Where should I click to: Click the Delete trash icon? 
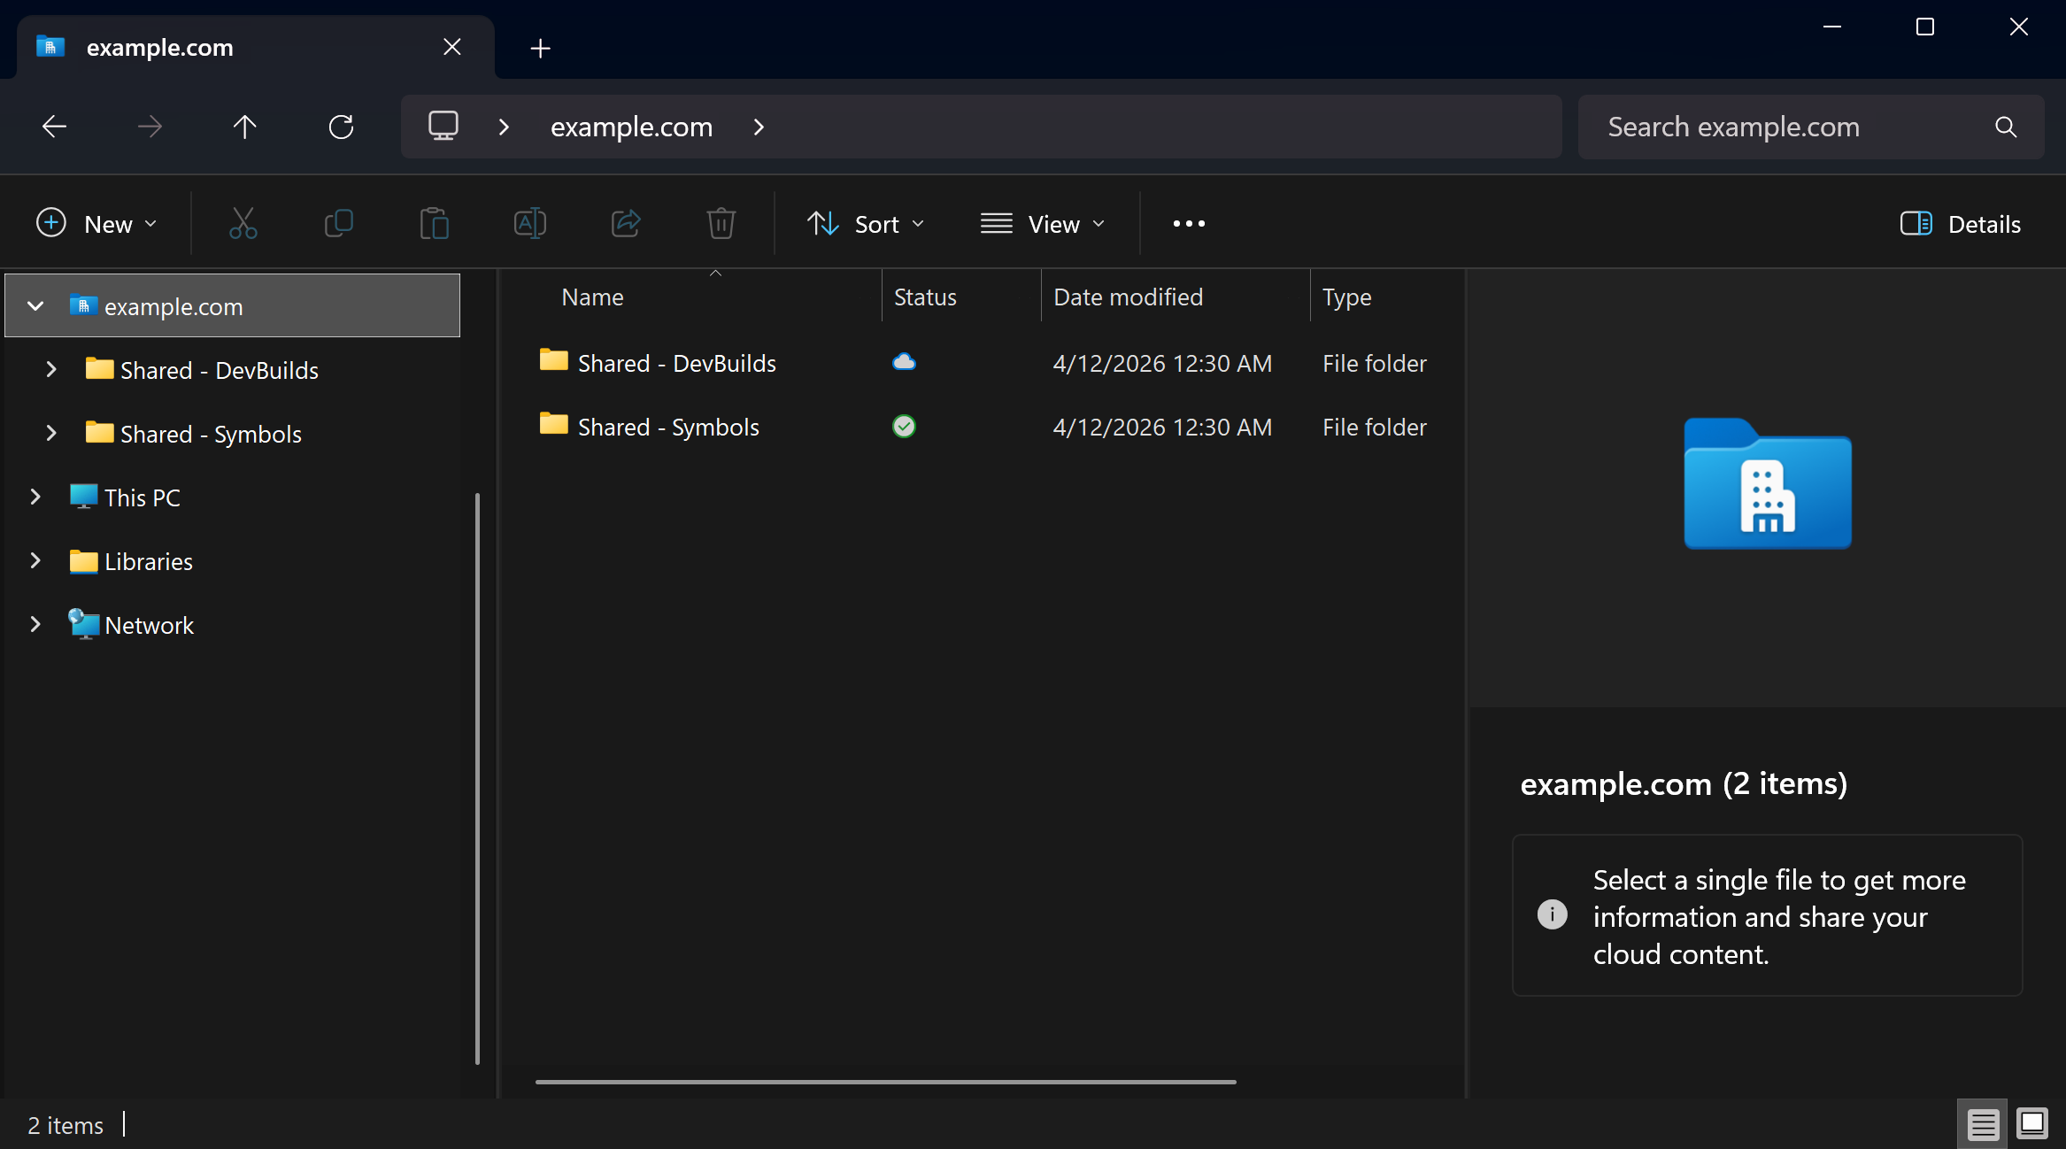pyautogui.click(x=721, y=223)
